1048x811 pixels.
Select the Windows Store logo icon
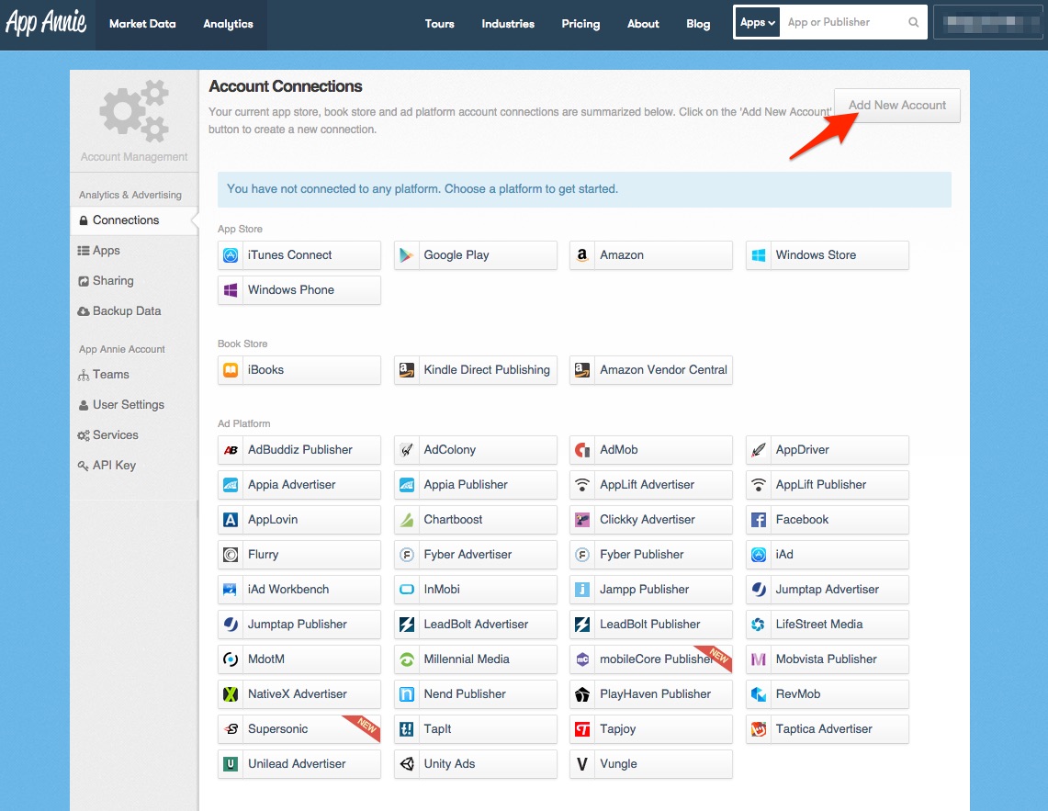click(758, 255)
